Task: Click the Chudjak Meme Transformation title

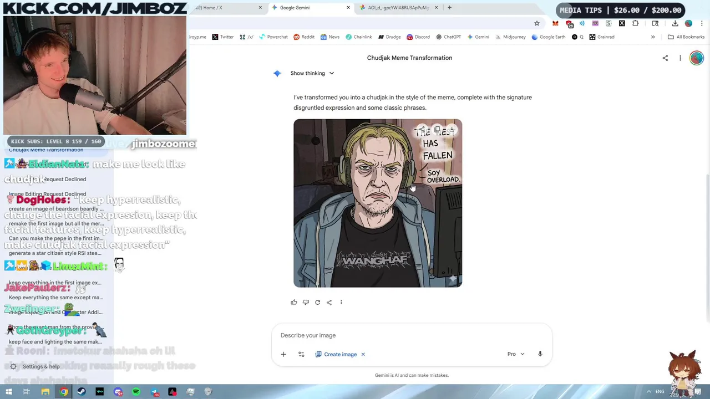Action: tap(409, 58)
